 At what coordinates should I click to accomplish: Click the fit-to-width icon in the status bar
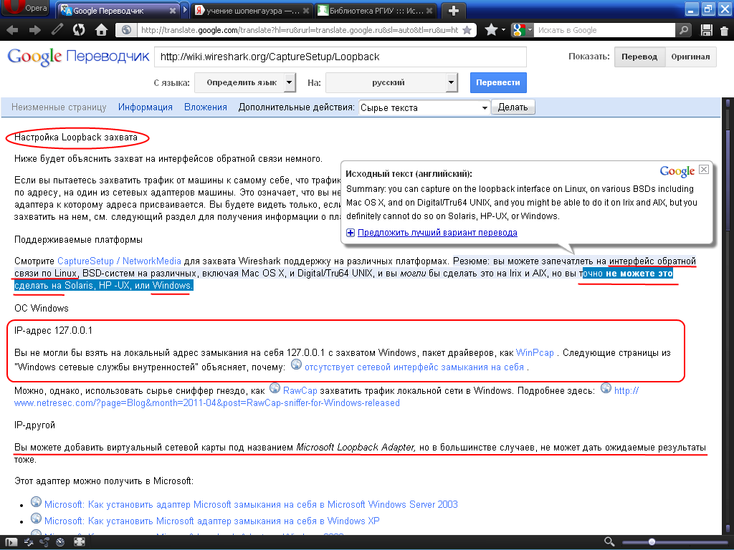(80, 542)
